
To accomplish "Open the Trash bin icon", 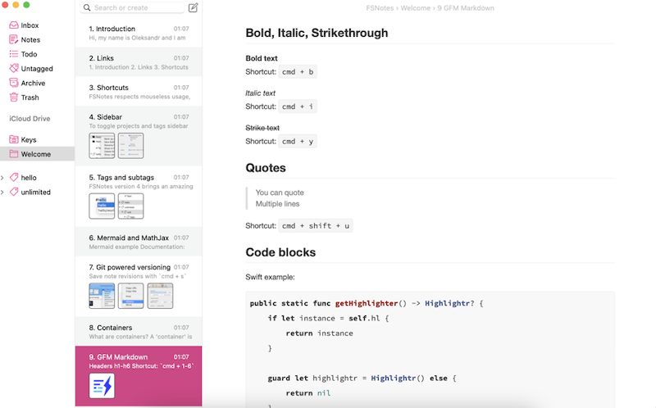I will (x=14, y=97).
